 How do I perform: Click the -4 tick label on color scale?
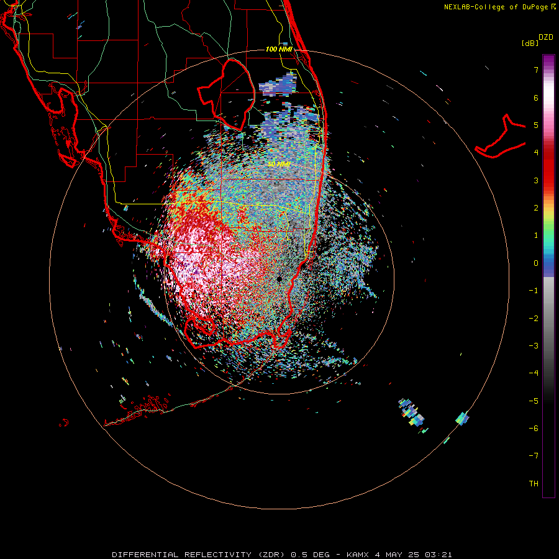(x=534, y=373)
